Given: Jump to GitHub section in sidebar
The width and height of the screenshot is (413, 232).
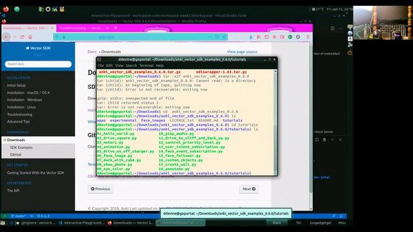Looking at the screenshot, I should (15, 155).
